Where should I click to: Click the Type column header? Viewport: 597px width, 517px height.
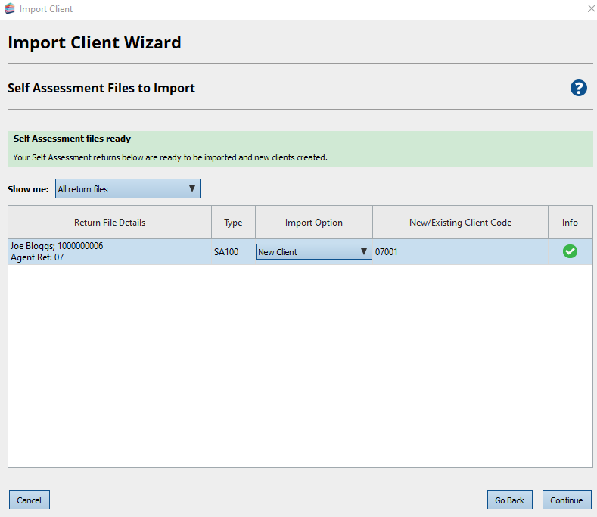pos(233,223)
